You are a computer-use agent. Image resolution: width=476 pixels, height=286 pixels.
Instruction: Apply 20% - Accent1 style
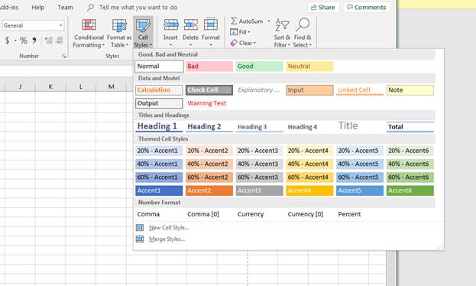pyautogui.click(x=159, y=151)
